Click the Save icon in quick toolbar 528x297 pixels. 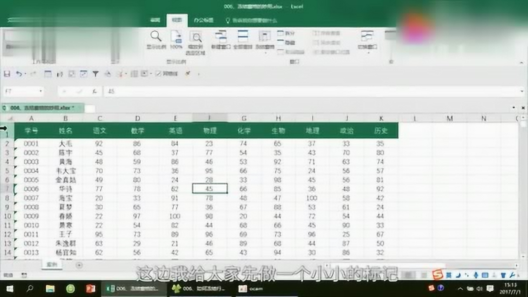7,74
